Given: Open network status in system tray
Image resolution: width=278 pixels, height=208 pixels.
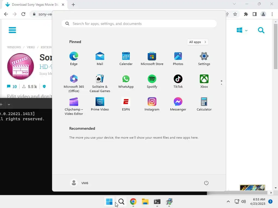Looking at the screenshot, I should click(237, 201).
